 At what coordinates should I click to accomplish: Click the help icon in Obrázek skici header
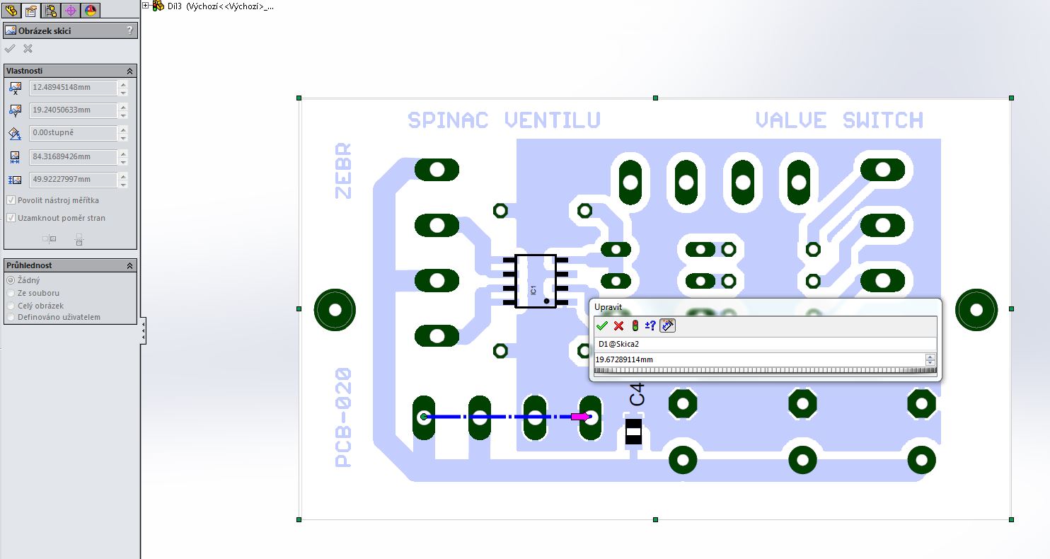[x=129, y=30]
